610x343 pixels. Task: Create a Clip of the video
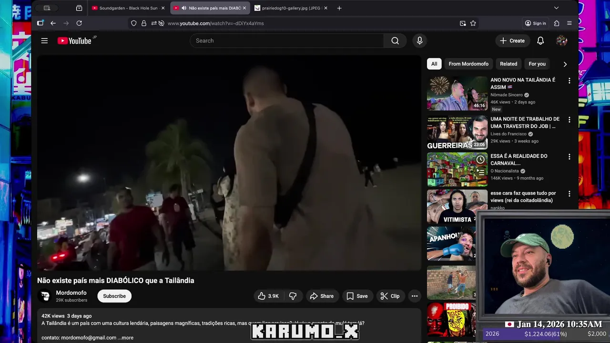(x=390, y=296)
